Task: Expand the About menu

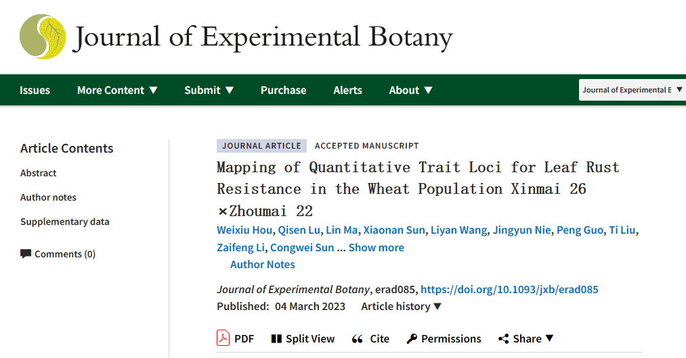Action: (x=410, y=90)
